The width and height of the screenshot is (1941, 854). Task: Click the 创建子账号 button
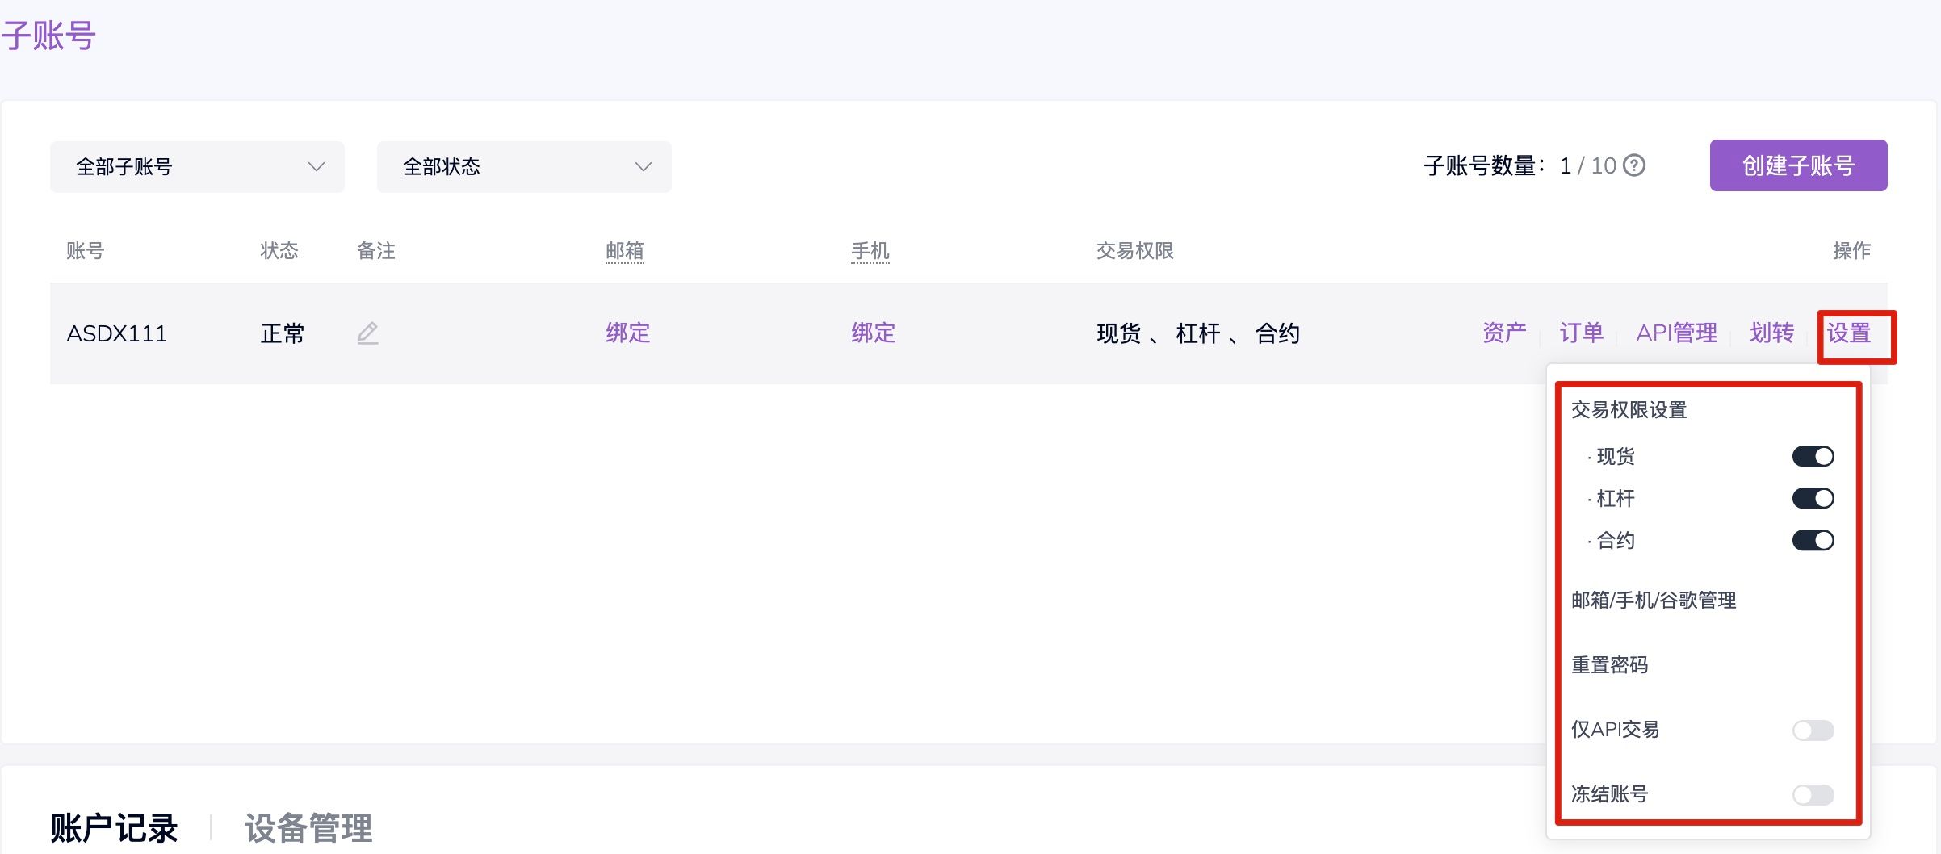[x=1798, y=165]
